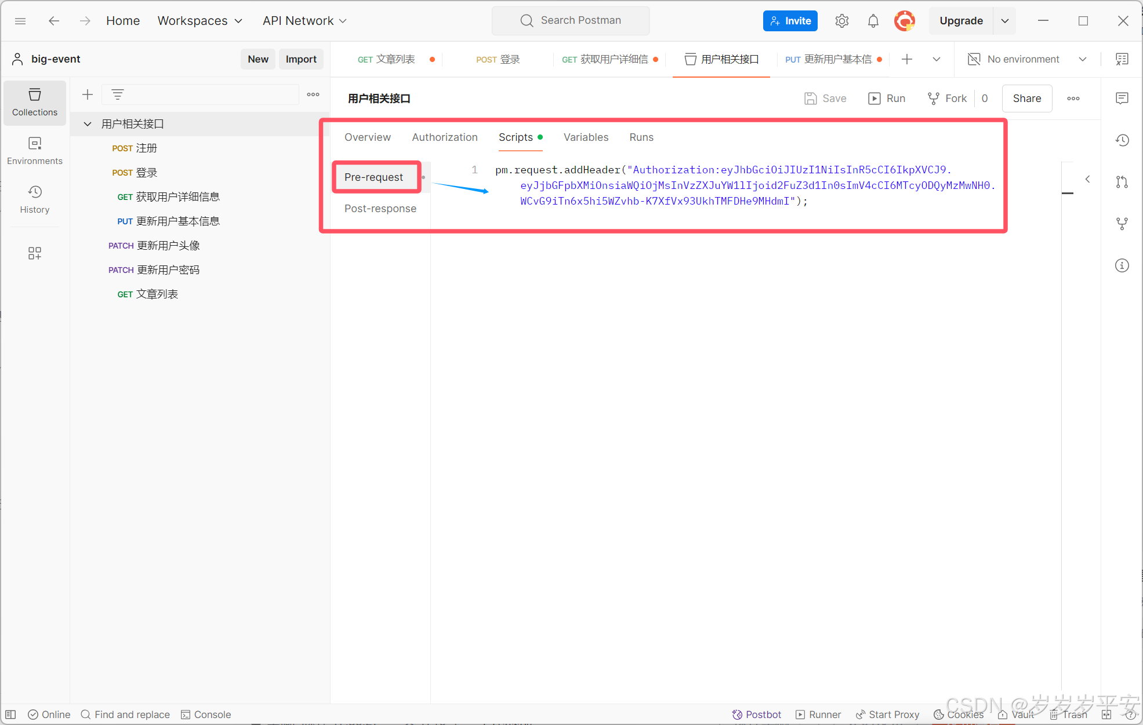
Task: Switch to the Runs tab
Action: [x=641, y=137]
